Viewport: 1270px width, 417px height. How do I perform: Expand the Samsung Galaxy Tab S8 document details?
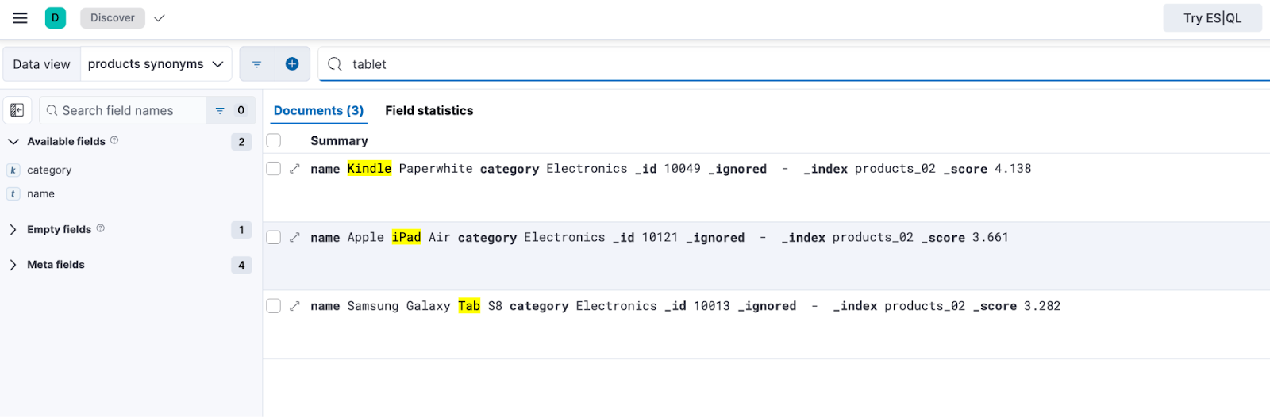(294, 306)
